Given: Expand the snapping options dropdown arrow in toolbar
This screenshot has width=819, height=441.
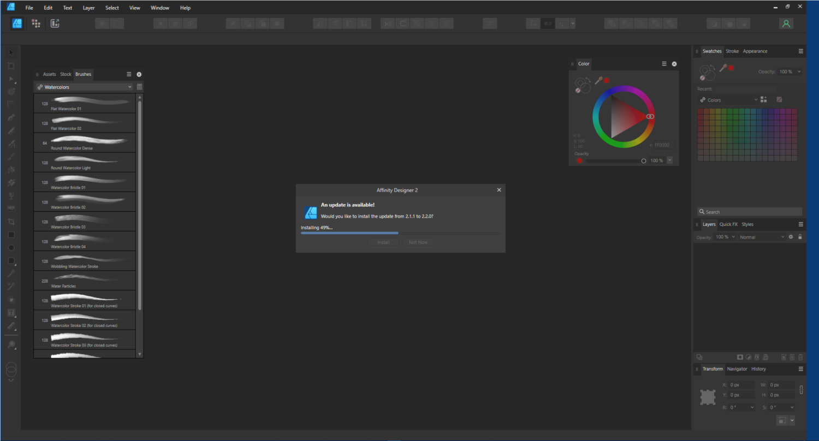Looking at the screenshot, I should click(573, 23).
